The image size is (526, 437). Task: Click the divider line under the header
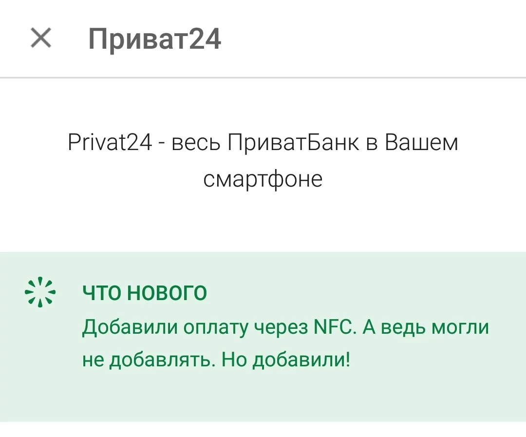click(263, 77)
